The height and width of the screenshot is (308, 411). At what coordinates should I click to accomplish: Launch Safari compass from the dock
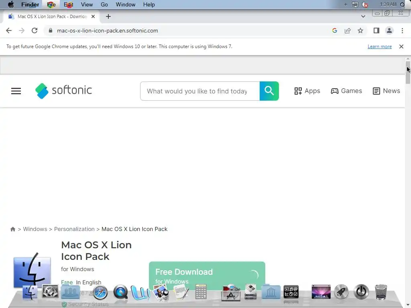[100, 292]
